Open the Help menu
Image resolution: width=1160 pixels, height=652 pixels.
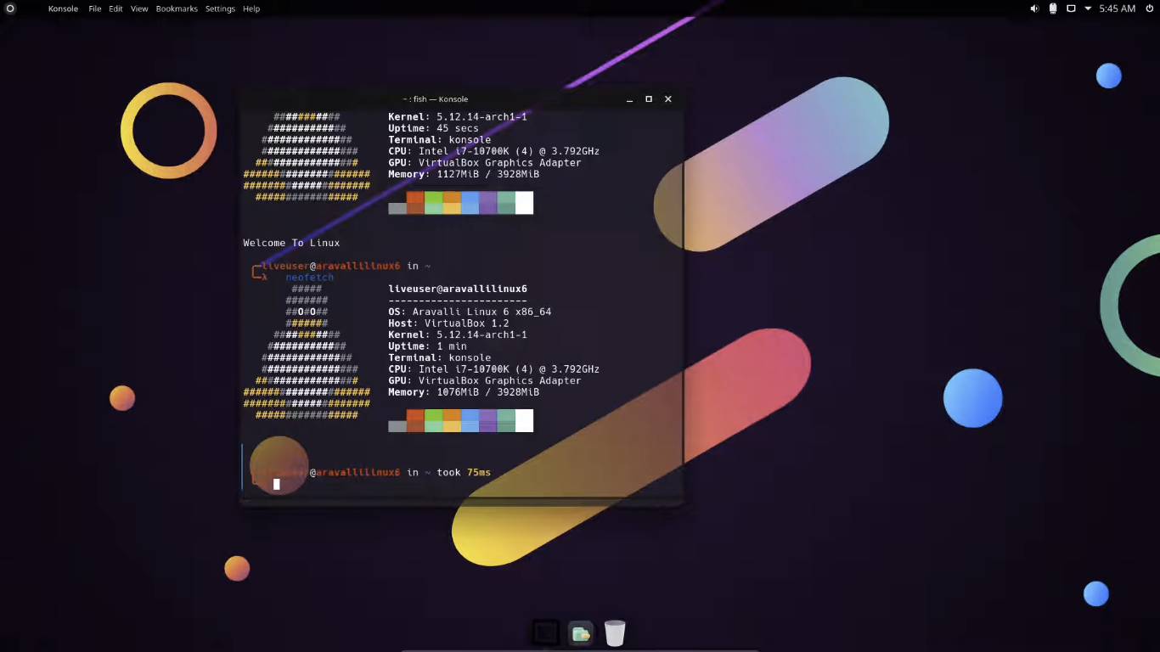pyautogui.click(x=251, y=8)
